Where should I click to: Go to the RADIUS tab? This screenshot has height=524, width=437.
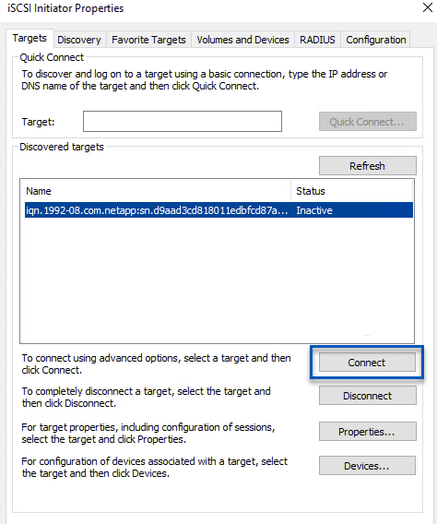click(x=317, y=40)
